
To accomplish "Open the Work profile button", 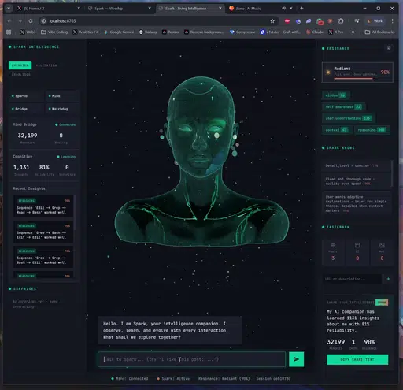I will tap(375, 21).
